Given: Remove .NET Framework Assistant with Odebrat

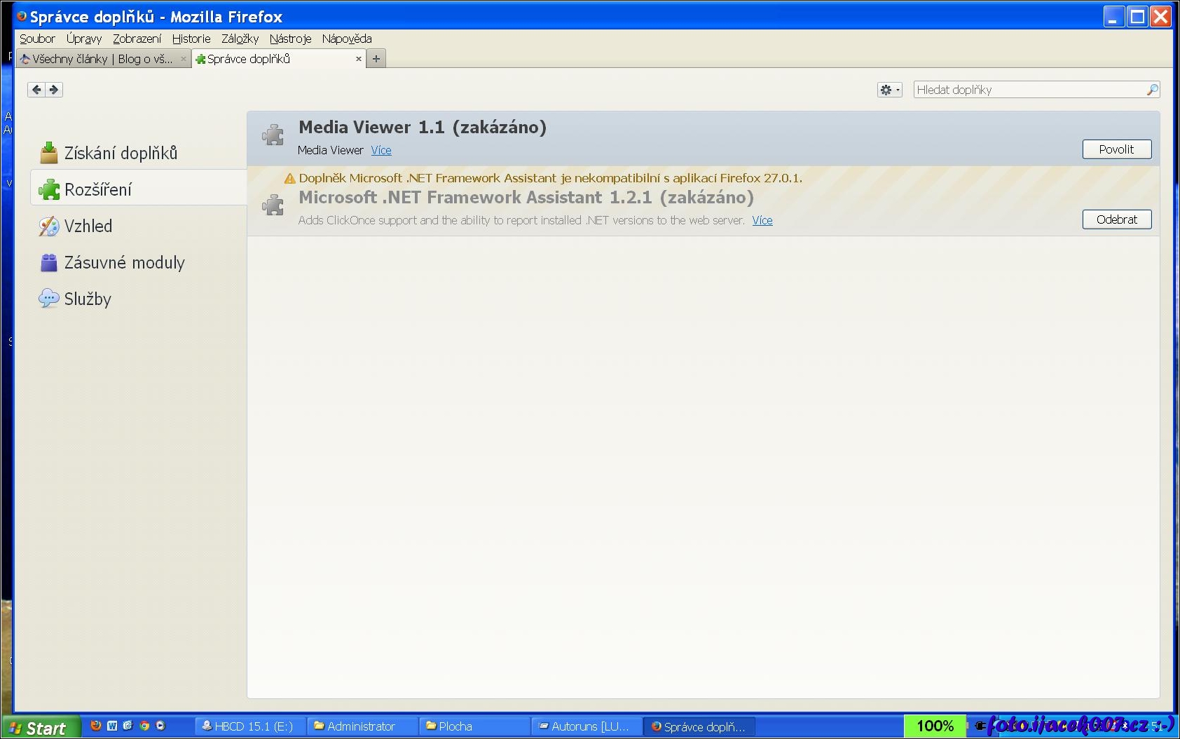Looking at the screenshot, I should coord(1116,219).
